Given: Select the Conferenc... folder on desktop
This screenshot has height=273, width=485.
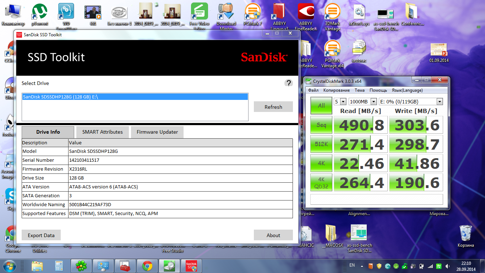Looking at the screenshot, I should click(412, 15).
